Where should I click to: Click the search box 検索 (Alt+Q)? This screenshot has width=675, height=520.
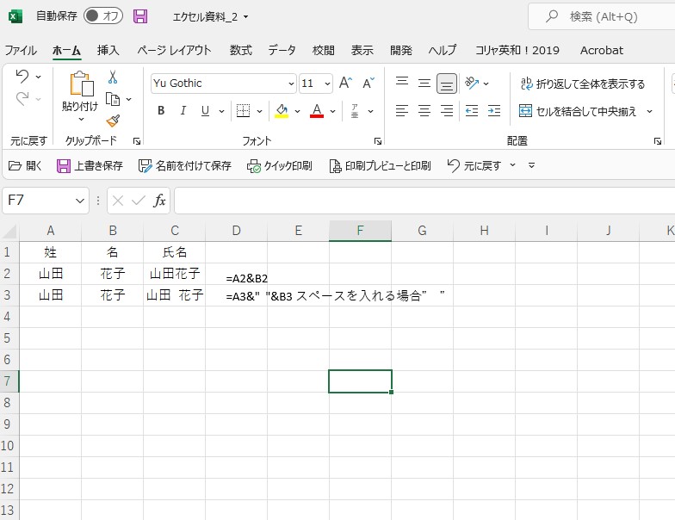coord(602,16)
